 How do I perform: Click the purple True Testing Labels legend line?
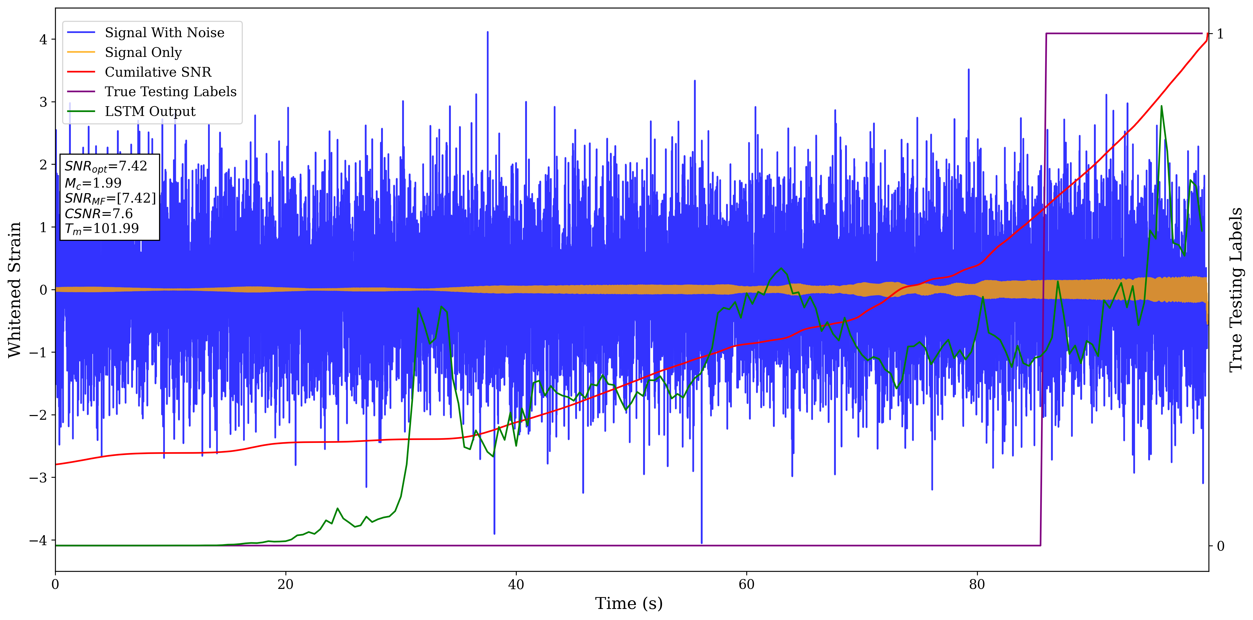point(81,91)
